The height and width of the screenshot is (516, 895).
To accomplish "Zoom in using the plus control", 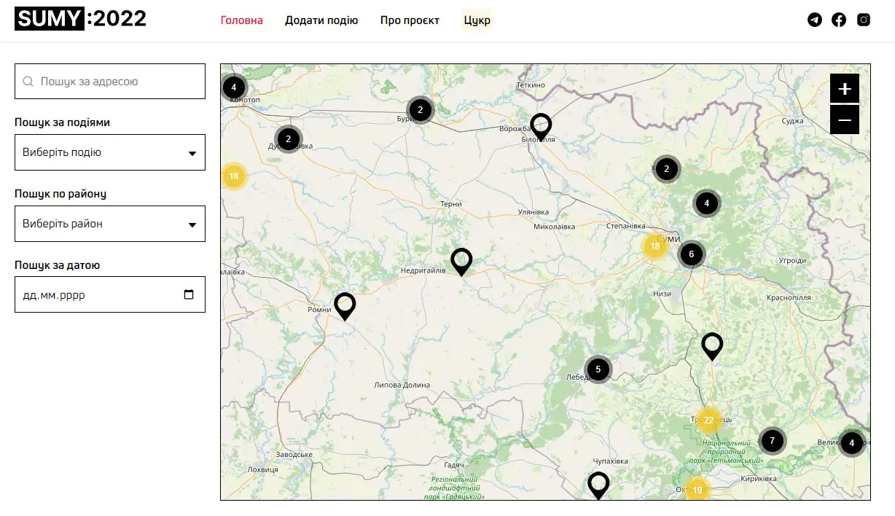I will [x=844, y=88].
